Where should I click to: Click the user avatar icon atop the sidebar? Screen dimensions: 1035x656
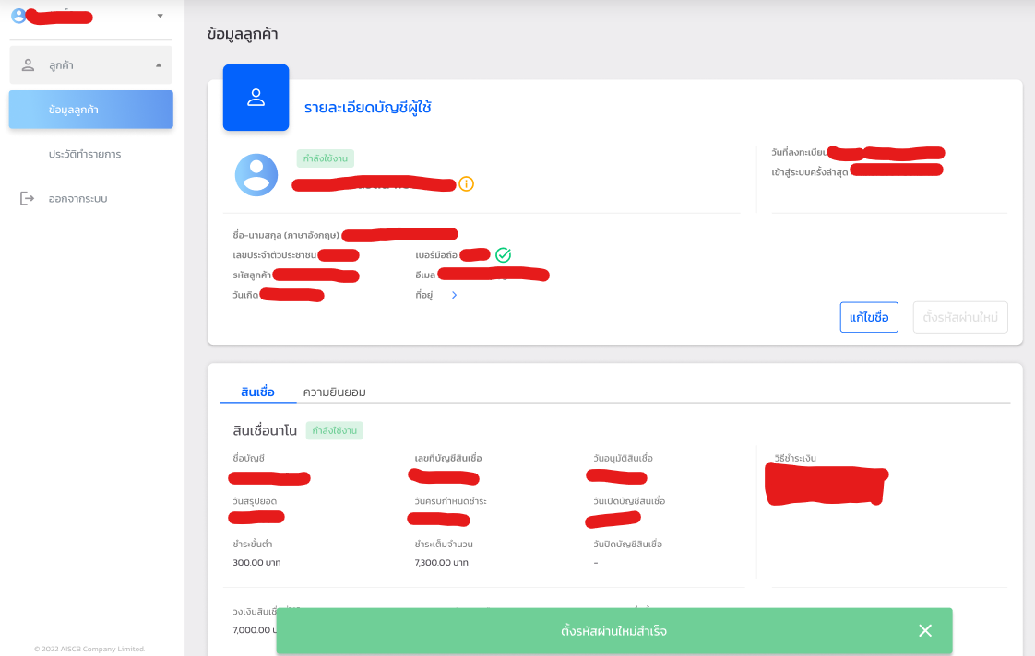pos(18,15)
